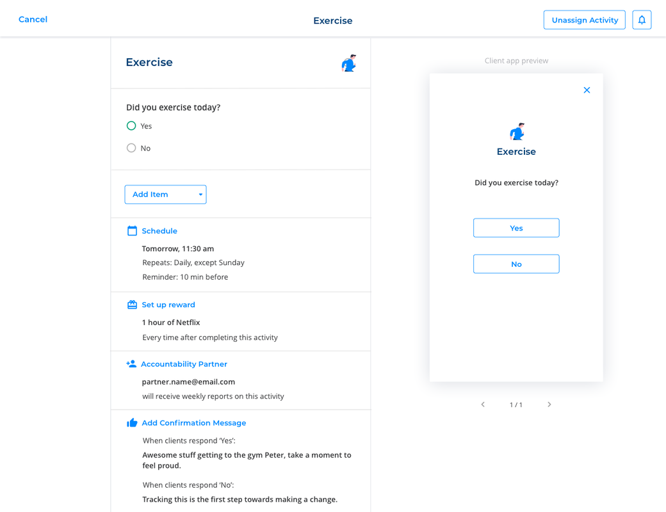Click the Accountability Partner person-add icon
Image resolution: width=666 pixels, height=512 pixels.
pos(131,364)
